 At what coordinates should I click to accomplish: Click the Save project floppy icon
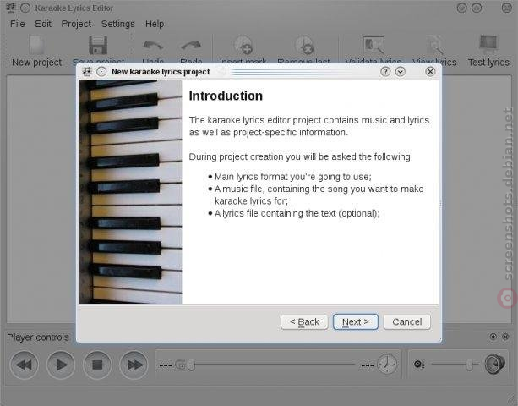coord(98,45)
